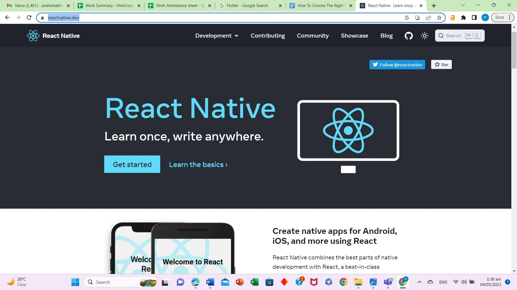Screen dimensions: 517x290
Task: Click the Follow @reactnative Twitter button
Action: click(x=397, y=65)
